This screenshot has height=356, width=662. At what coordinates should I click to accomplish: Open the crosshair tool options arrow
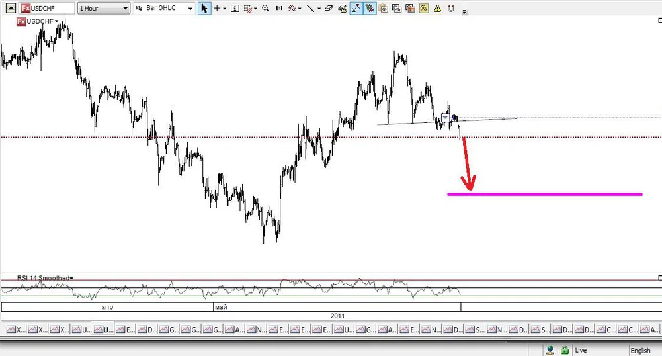(x=225, y=9)
